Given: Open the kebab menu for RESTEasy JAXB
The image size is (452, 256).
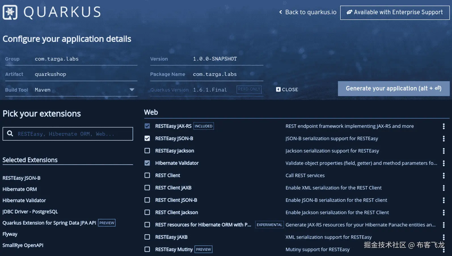Looking at the screenshot, I should pos(443,237).
